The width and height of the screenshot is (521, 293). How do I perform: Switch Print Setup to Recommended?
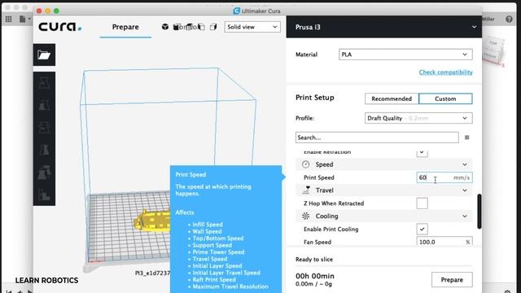[392, 98]
